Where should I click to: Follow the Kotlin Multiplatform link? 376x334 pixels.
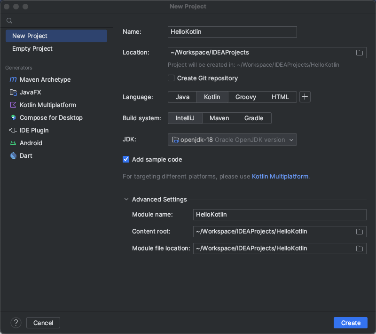click(280, 177)
